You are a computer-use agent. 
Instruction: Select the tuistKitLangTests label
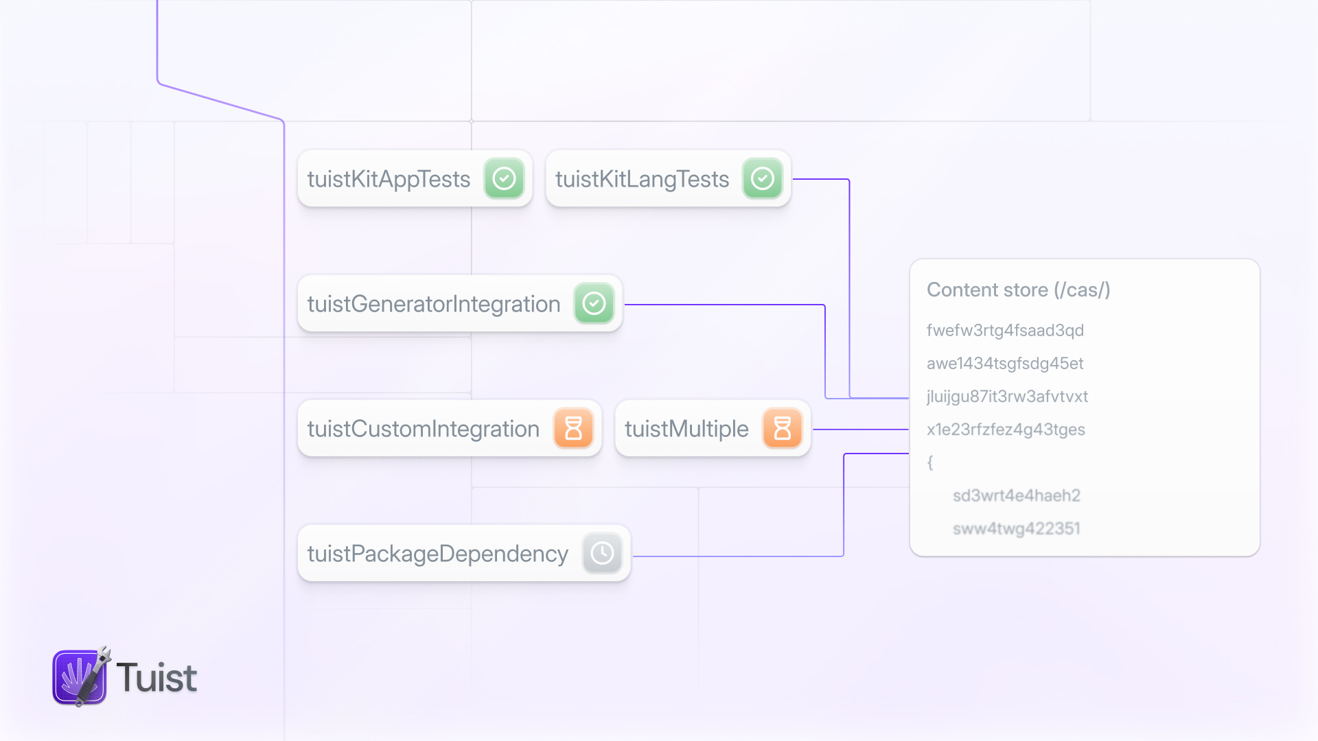click(642, 179)
